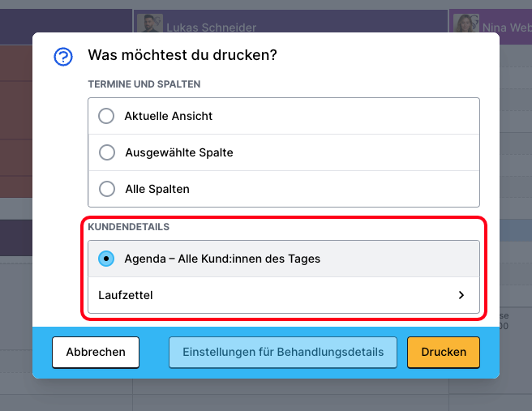Click the dialog title Was möchtest du drucken?
This screenshot has width=532, height=411.
182,56
